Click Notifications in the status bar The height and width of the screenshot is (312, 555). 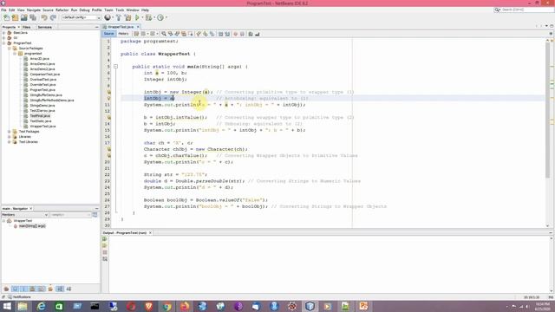[x=19, y=297]
